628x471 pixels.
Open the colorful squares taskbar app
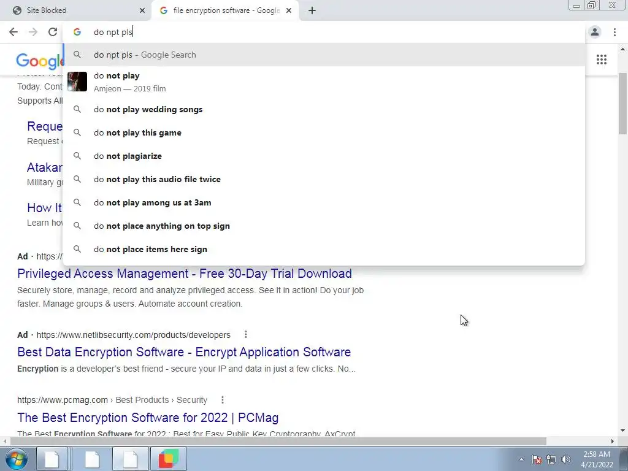169,459
